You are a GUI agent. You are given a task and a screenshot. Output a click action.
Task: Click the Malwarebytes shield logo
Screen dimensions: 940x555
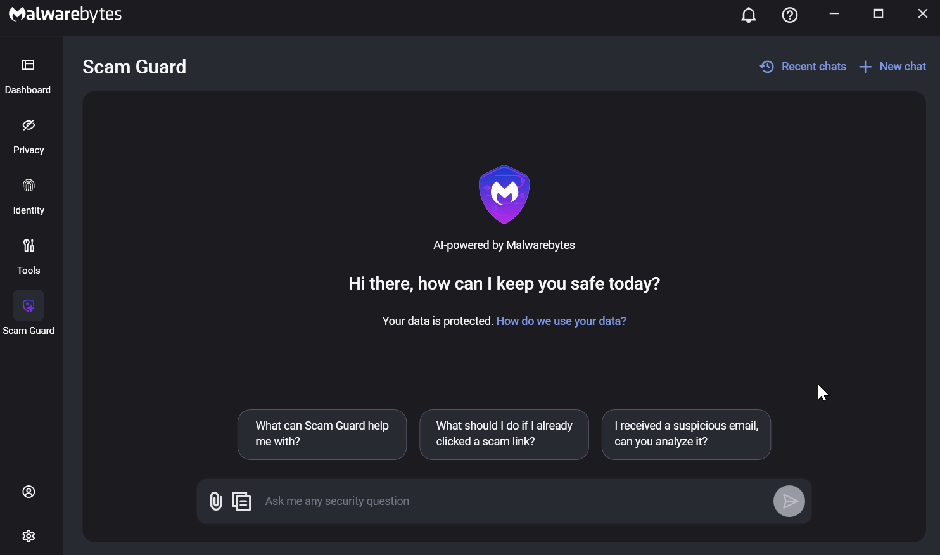(504, 195)
